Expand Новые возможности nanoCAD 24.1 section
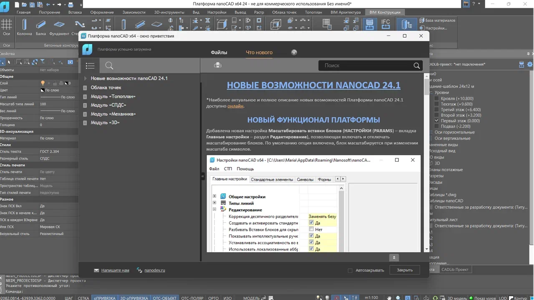Screen dimensions: 534x300 click(x=85, y=78)
